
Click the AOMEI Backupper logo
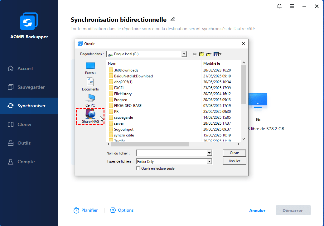coord(29,21)
